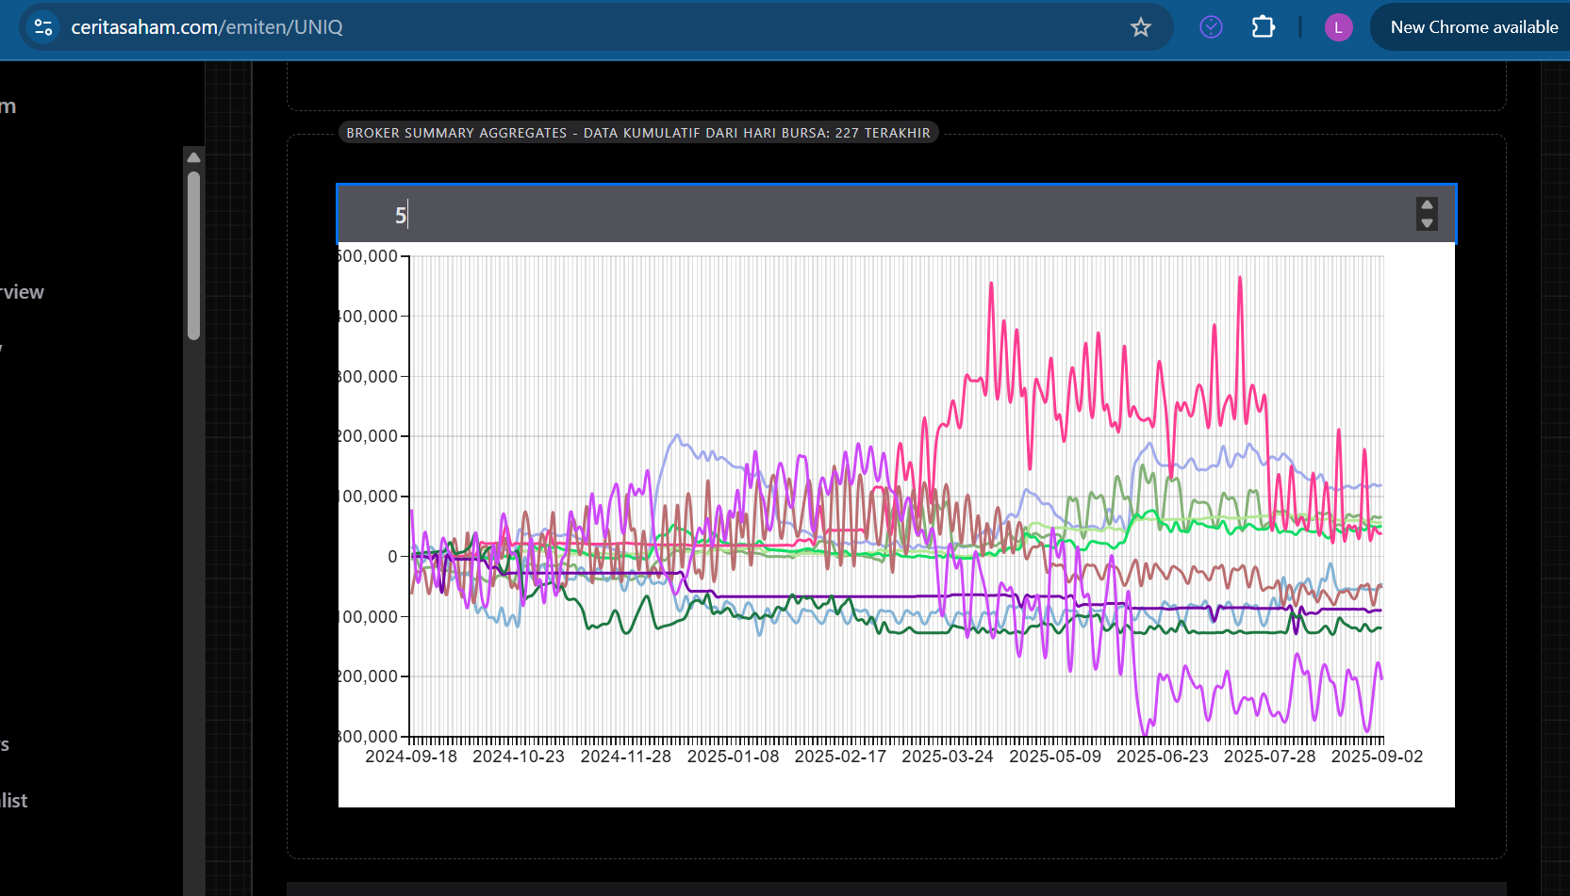Click the 2025-03-24 date axis label
This screenshot has width=1570, height=896.
(x=948, y=757)
